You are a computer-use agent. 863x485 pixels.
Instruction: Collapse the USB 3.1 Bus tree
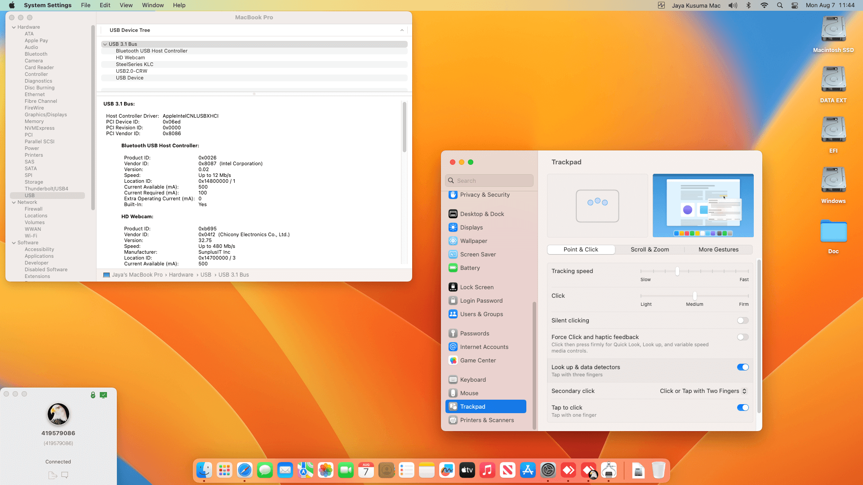tap(105, 44)
